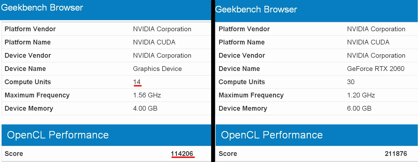Select Platform Name NVIDIA CUDA on left

coord(154,42)
